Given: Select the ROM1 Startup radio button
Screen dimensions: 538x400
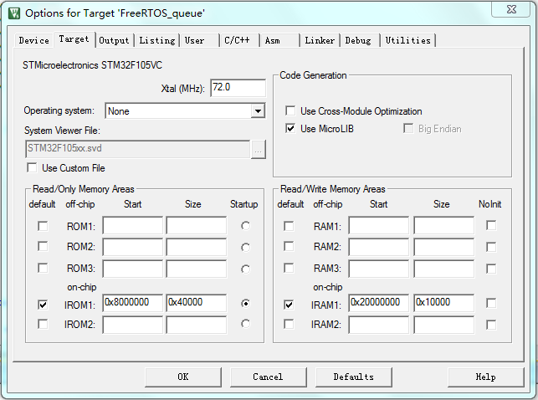Looking at the screenshot, I should pyautogui.click(x=245, y=226).
